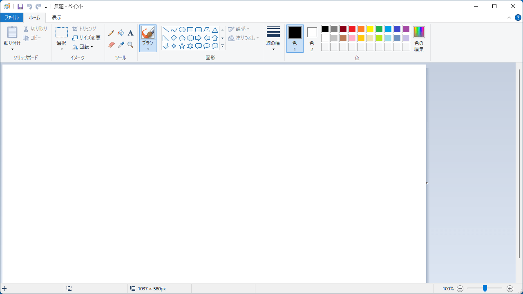Choose the Cloud callout shape

pos(215,46)
